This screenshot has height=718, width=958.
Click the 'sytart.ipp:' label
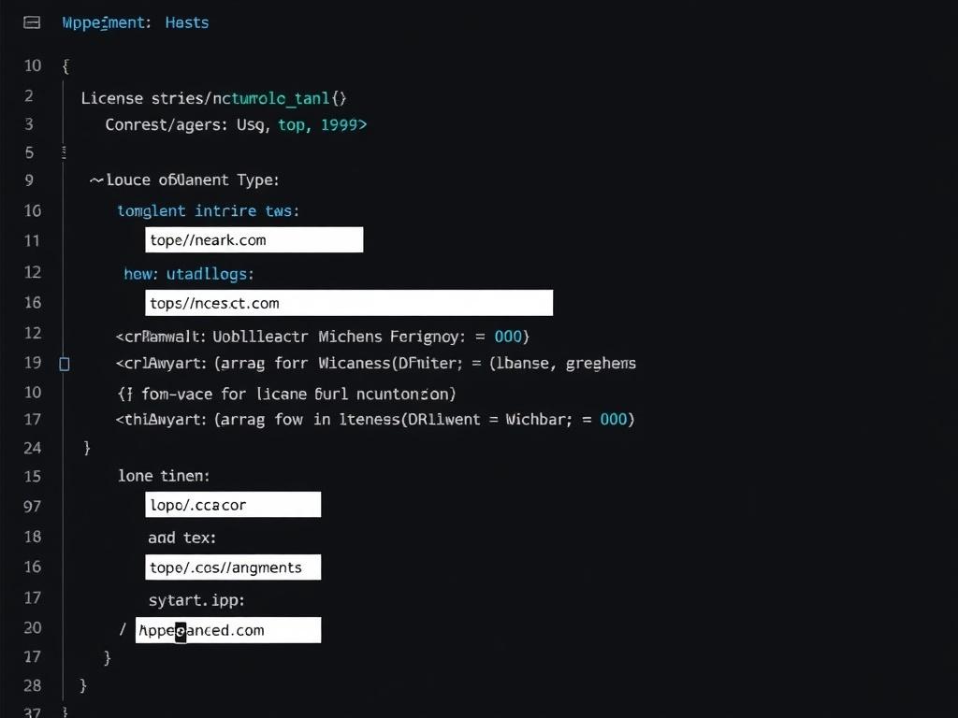[x=196, y=599]
